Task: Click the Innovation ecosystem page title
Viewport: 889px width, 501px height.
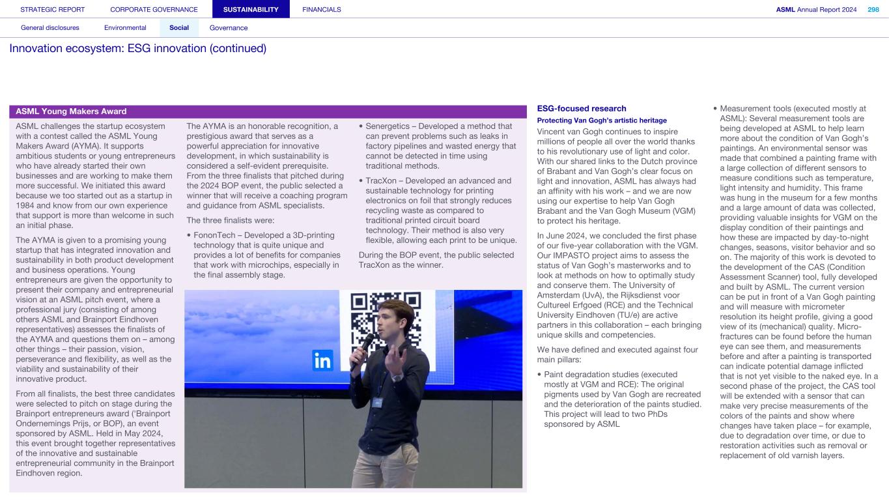Action: tap(137, 49)
